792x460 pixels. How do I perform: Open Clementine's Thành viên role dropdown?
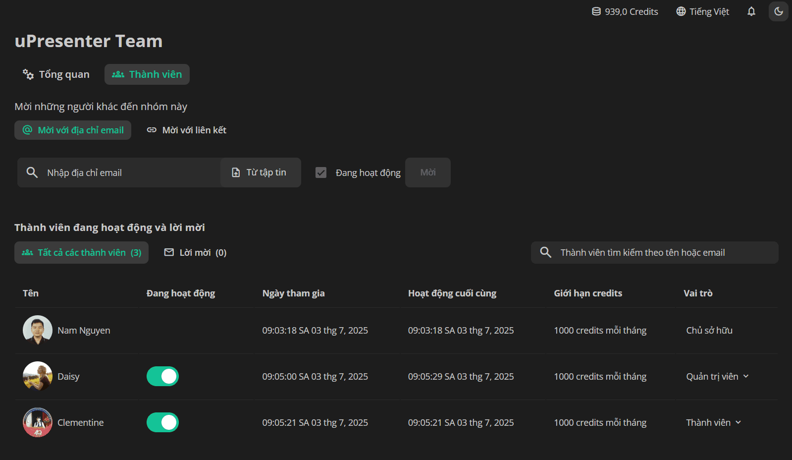coord(713,423)
